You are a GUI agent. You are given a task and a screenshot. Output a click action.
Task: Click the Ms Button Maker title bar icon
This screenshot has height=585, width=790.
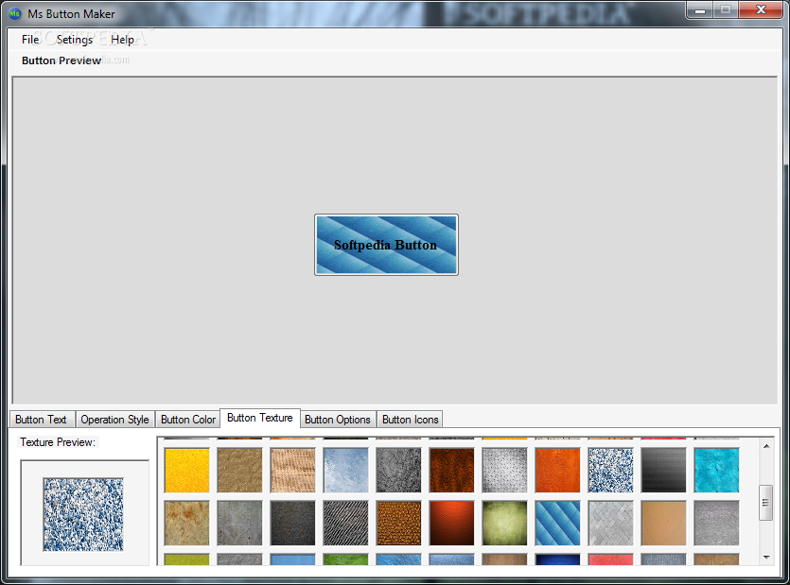pos(14,13)
